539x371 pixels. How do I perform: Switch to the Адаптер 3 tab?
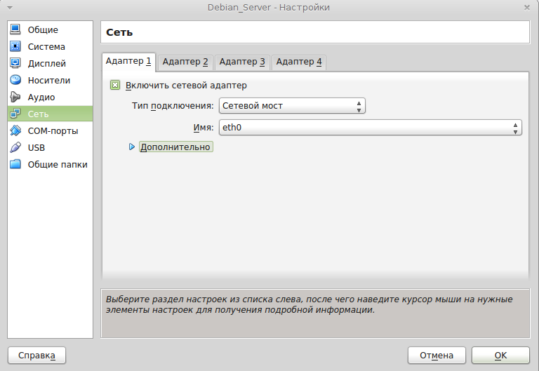242,62
